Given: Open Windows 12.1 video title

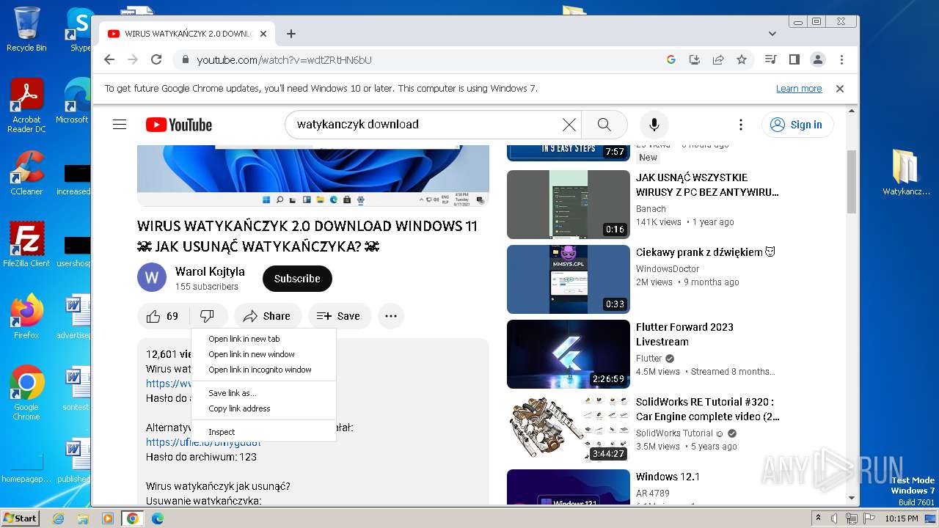Looking at the screenshot, I should (x=668, y=477).
